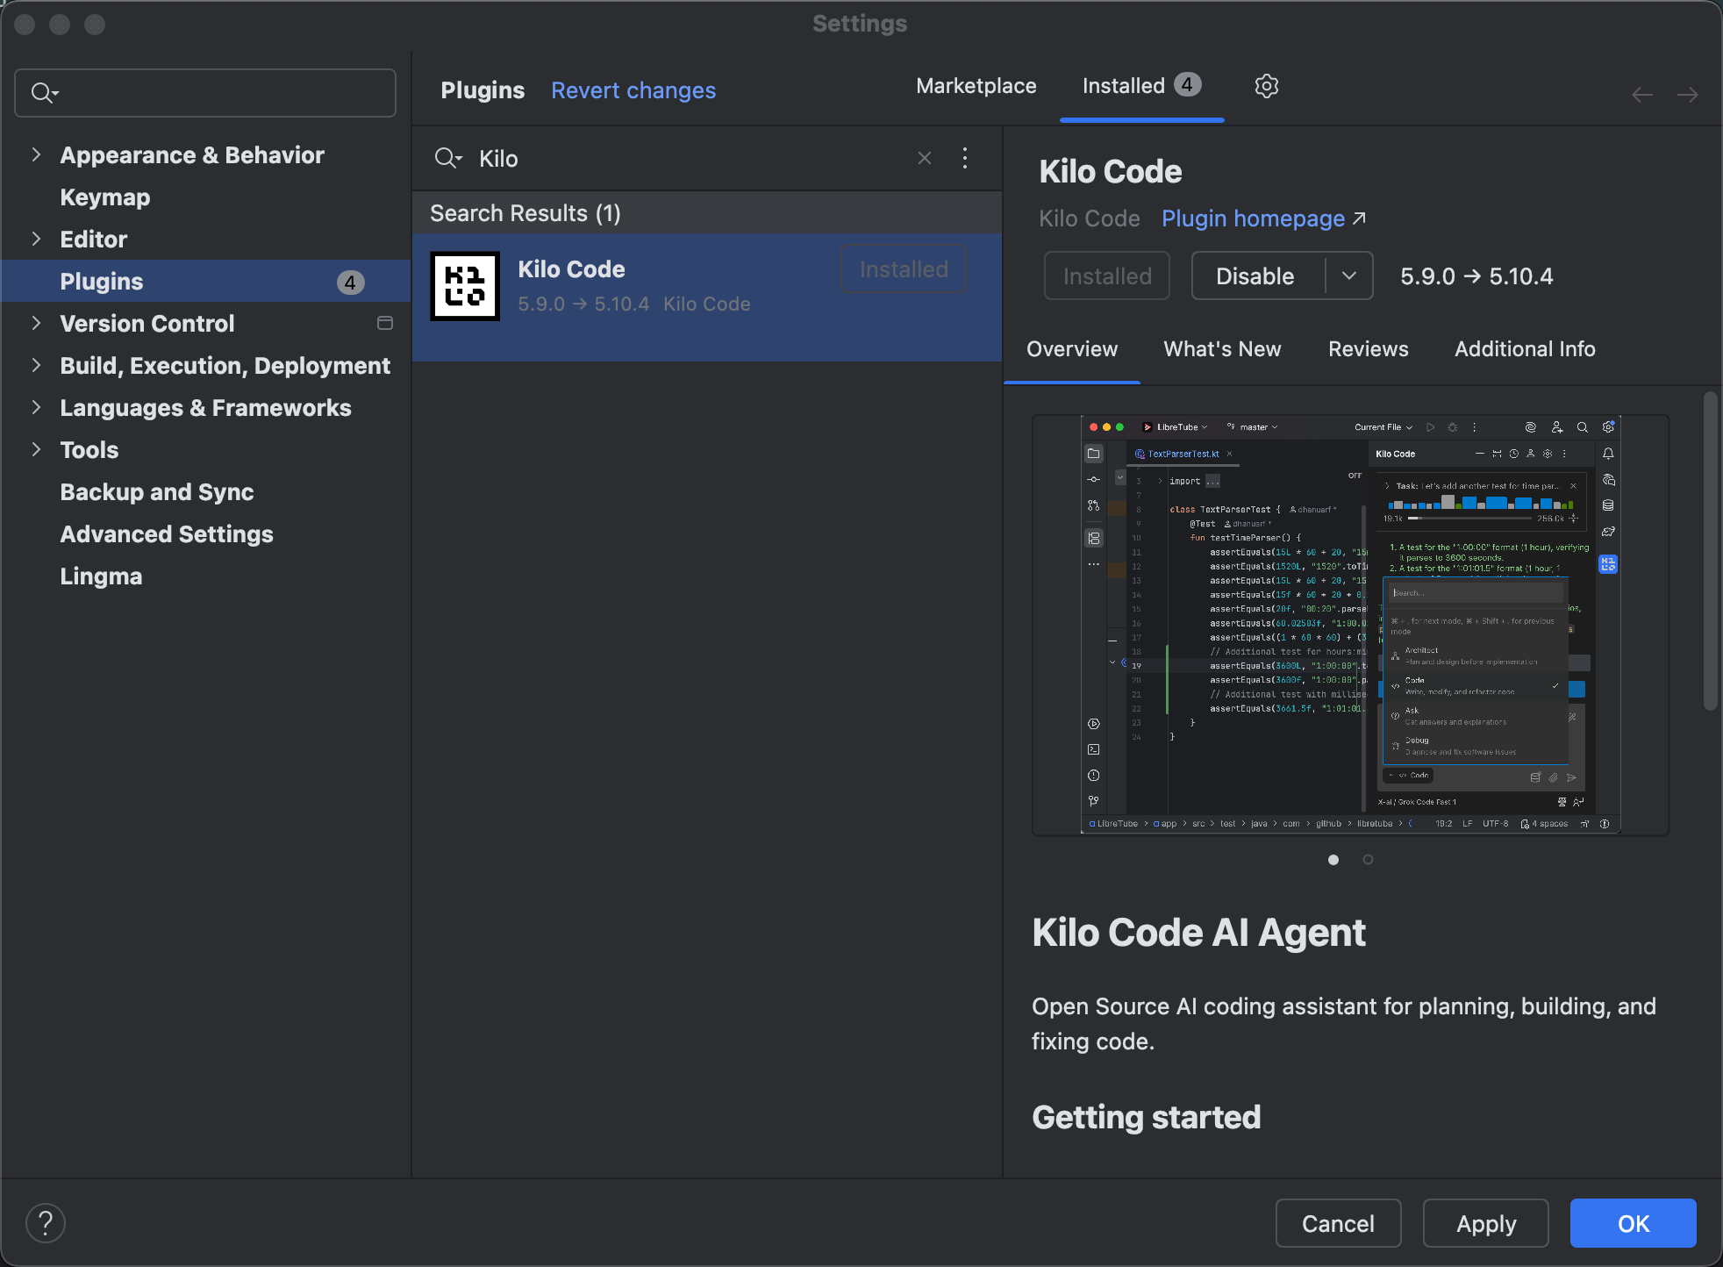Image resolution: width=1723 pixels, height=1267 pixels.
Task: Click the Kilo Code screenshot preview
Action: pyautogui.click(x=1351, y=625)
